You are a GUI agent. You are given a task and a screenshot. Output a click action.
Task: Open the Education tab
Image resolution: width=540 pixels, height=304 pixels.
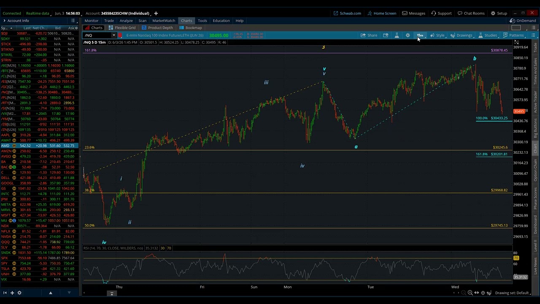[x=221, y=21]
